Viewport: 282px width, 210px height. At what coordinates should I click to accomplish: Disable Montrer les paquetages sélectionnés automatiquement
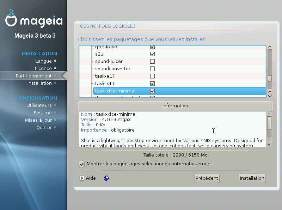[x=82, y=164]
